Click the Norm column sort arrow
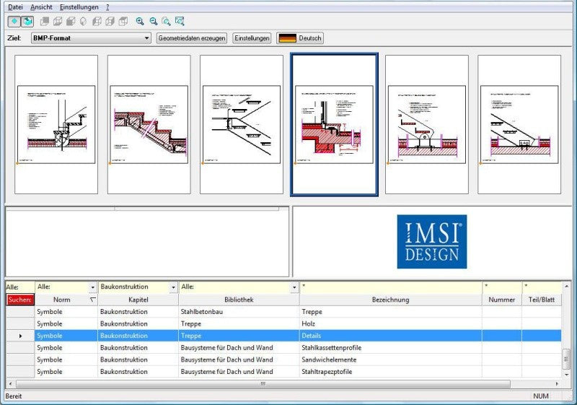This screenshot has height=405, width=577. tap(93, 300)
